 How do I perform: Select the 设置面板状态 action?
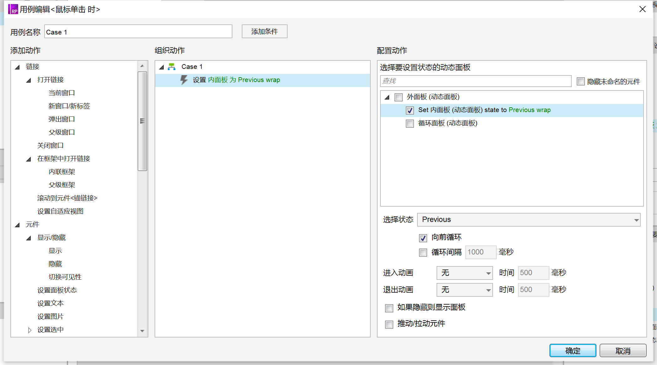pyautogui.click(x=57, y=290)
